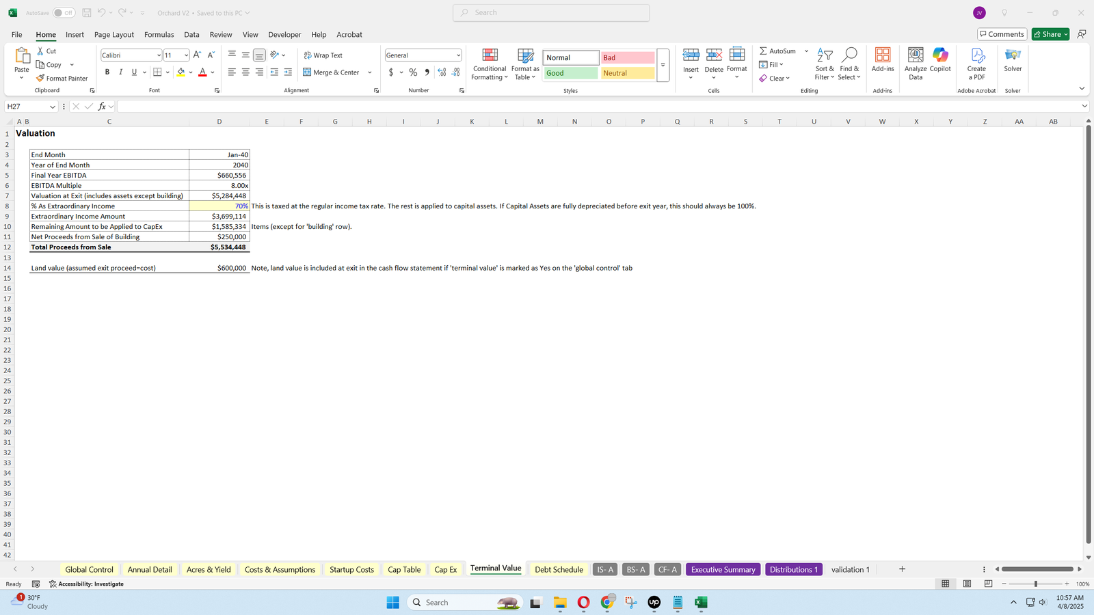Open the Formulas ribbon tab
1094x615 pixels.
(159, 34)
